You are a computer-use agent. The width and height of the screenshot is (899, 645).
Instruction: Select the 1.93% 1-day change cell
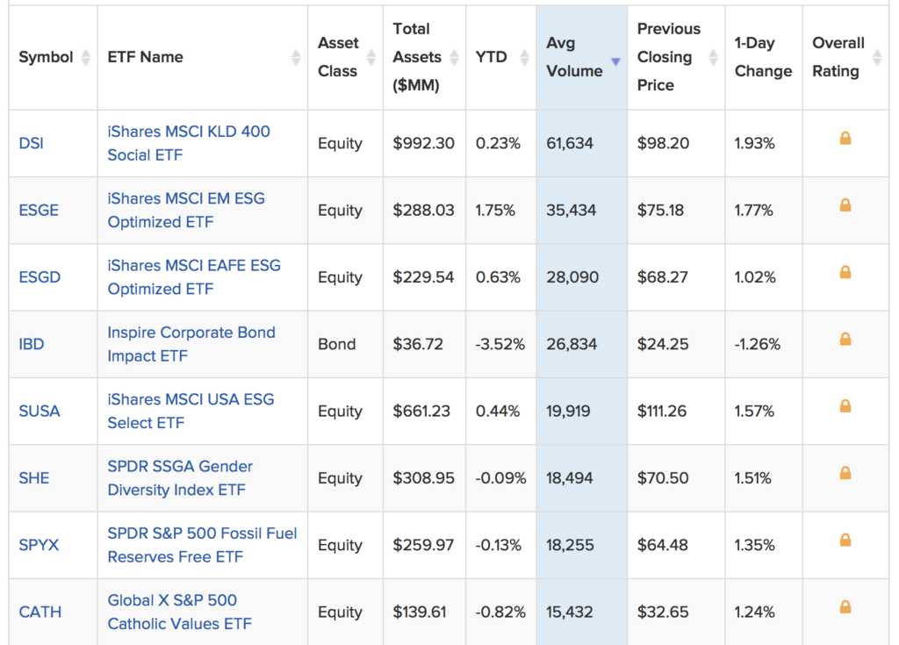[763, 143]
